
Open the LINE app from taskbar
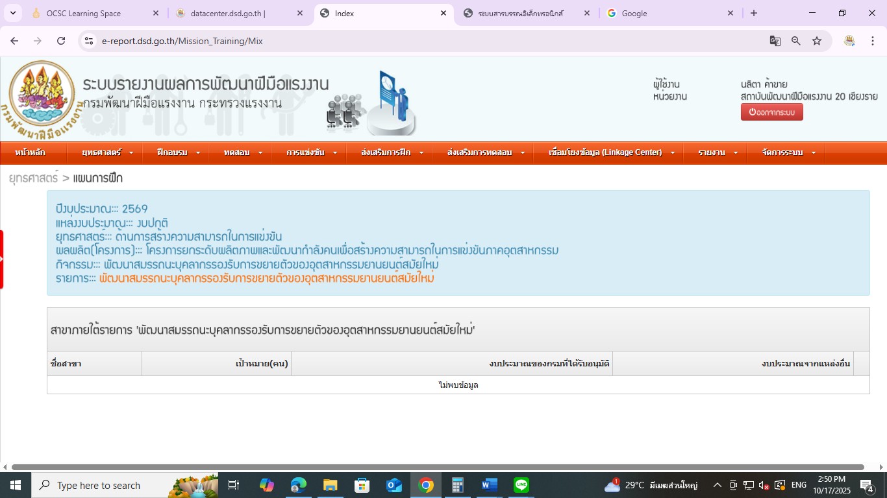[521, 485]
